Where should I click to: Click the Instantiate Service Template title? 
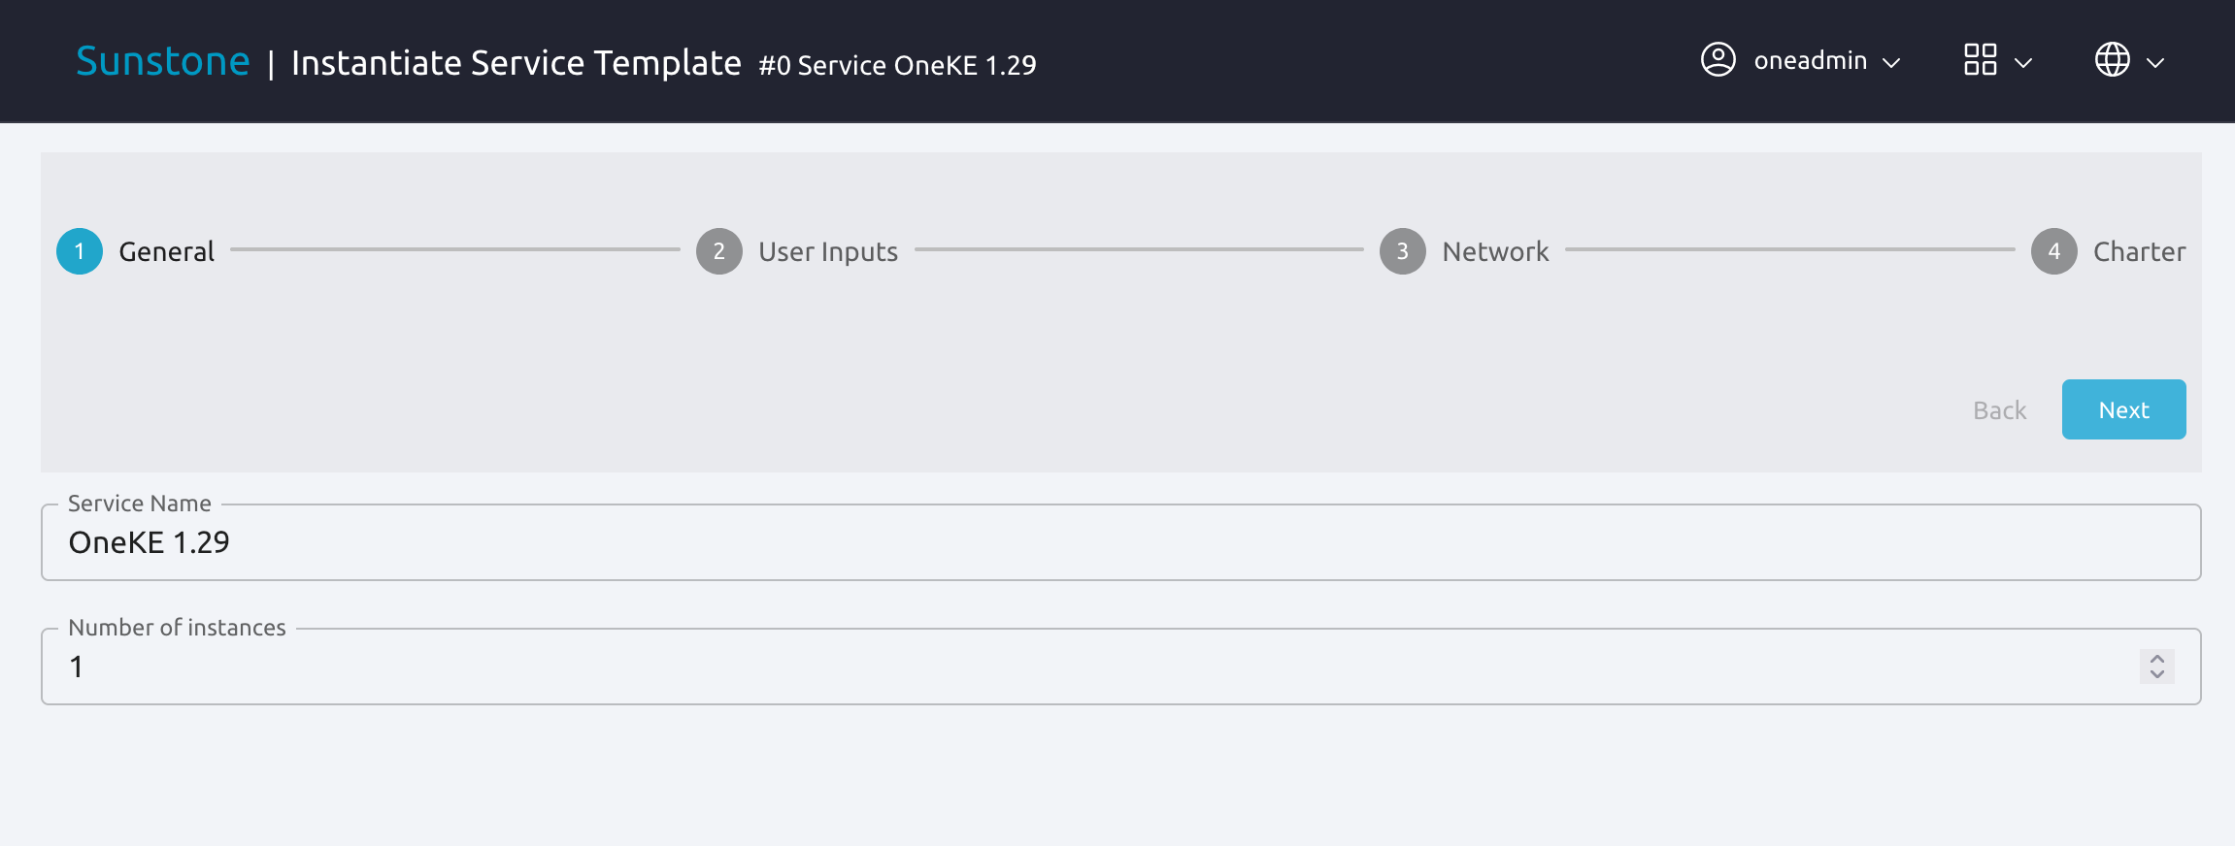(517, 63)
